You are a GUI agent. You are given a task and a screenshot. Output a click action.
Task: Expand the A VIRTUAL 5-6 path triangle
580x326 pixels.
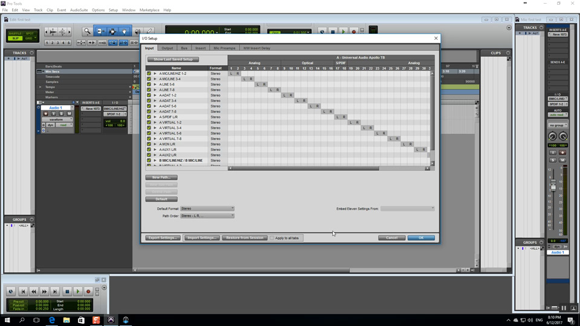click(x=155, y=133)
